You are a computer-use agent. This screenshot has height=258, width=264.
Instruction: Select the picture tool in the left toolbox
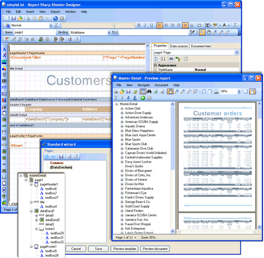(x=4, y=62)
